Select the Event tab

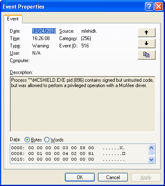pyautogui.click(x=13, y=19)
